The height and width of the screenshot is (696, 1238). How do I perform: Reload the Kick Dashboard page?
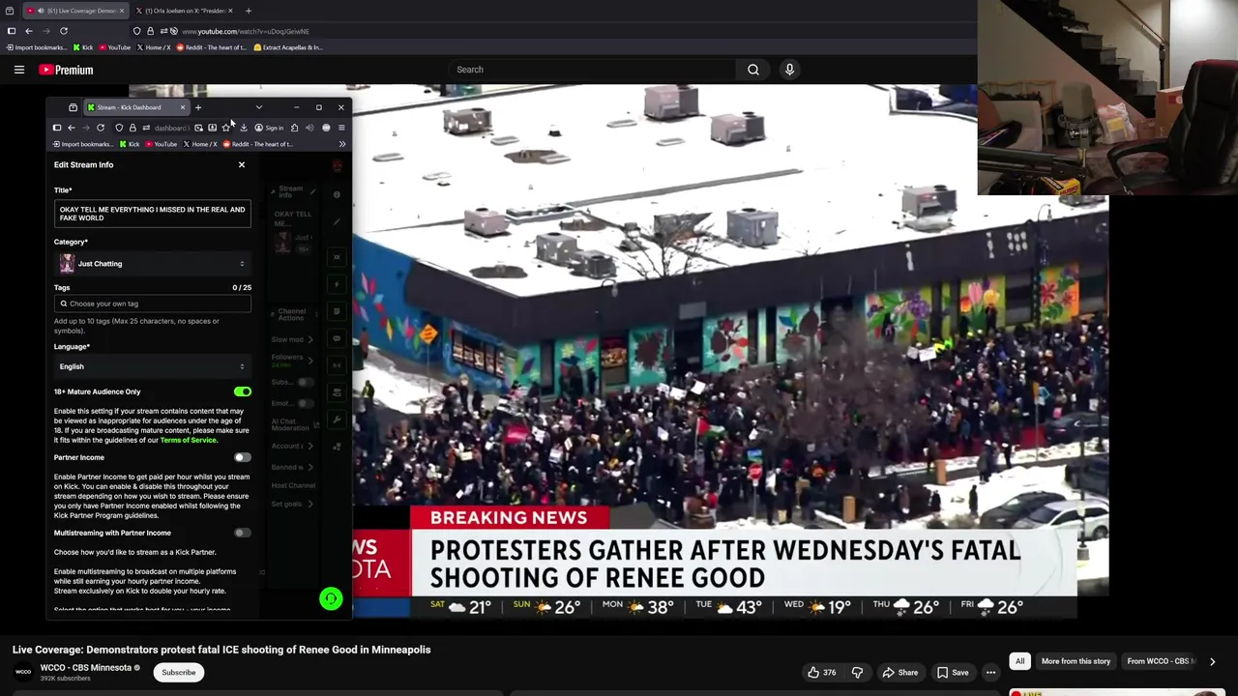[x=100, y=128]
